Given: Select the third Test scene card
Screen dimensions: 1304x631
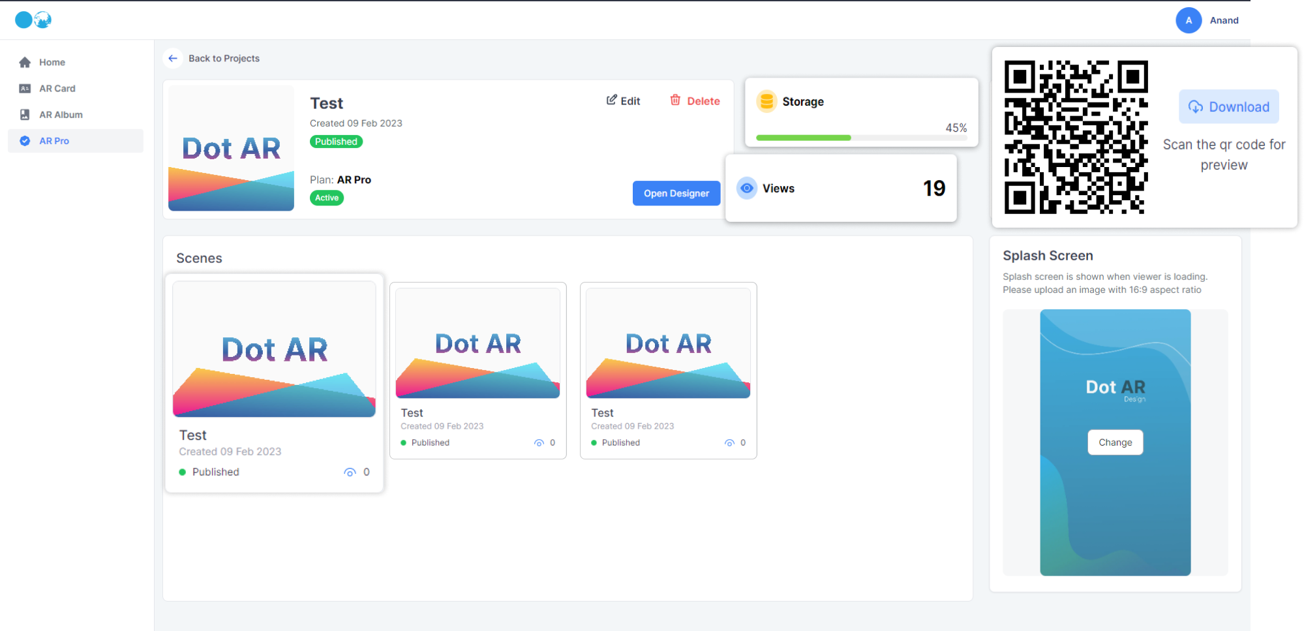Looking at the screenshot, I should tap(668, 370).
